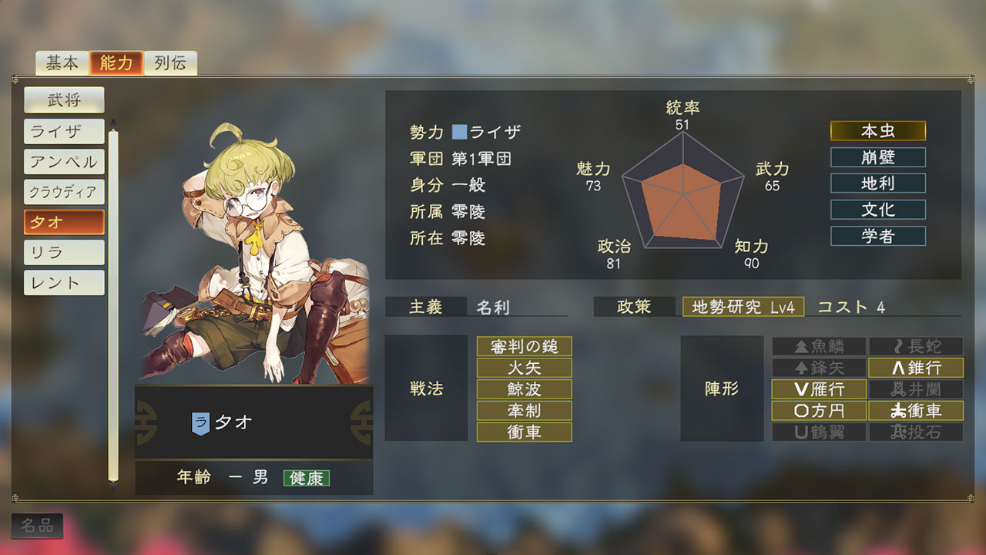Select the 衝車 formation icon
Viewport: 986px width, 555px height.
[916, 411]
